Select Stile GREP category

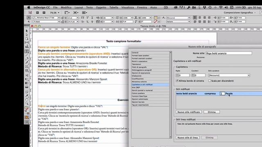(150, 87)
